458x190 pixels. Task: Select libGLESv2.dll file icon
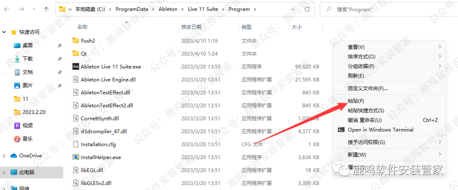75,183
